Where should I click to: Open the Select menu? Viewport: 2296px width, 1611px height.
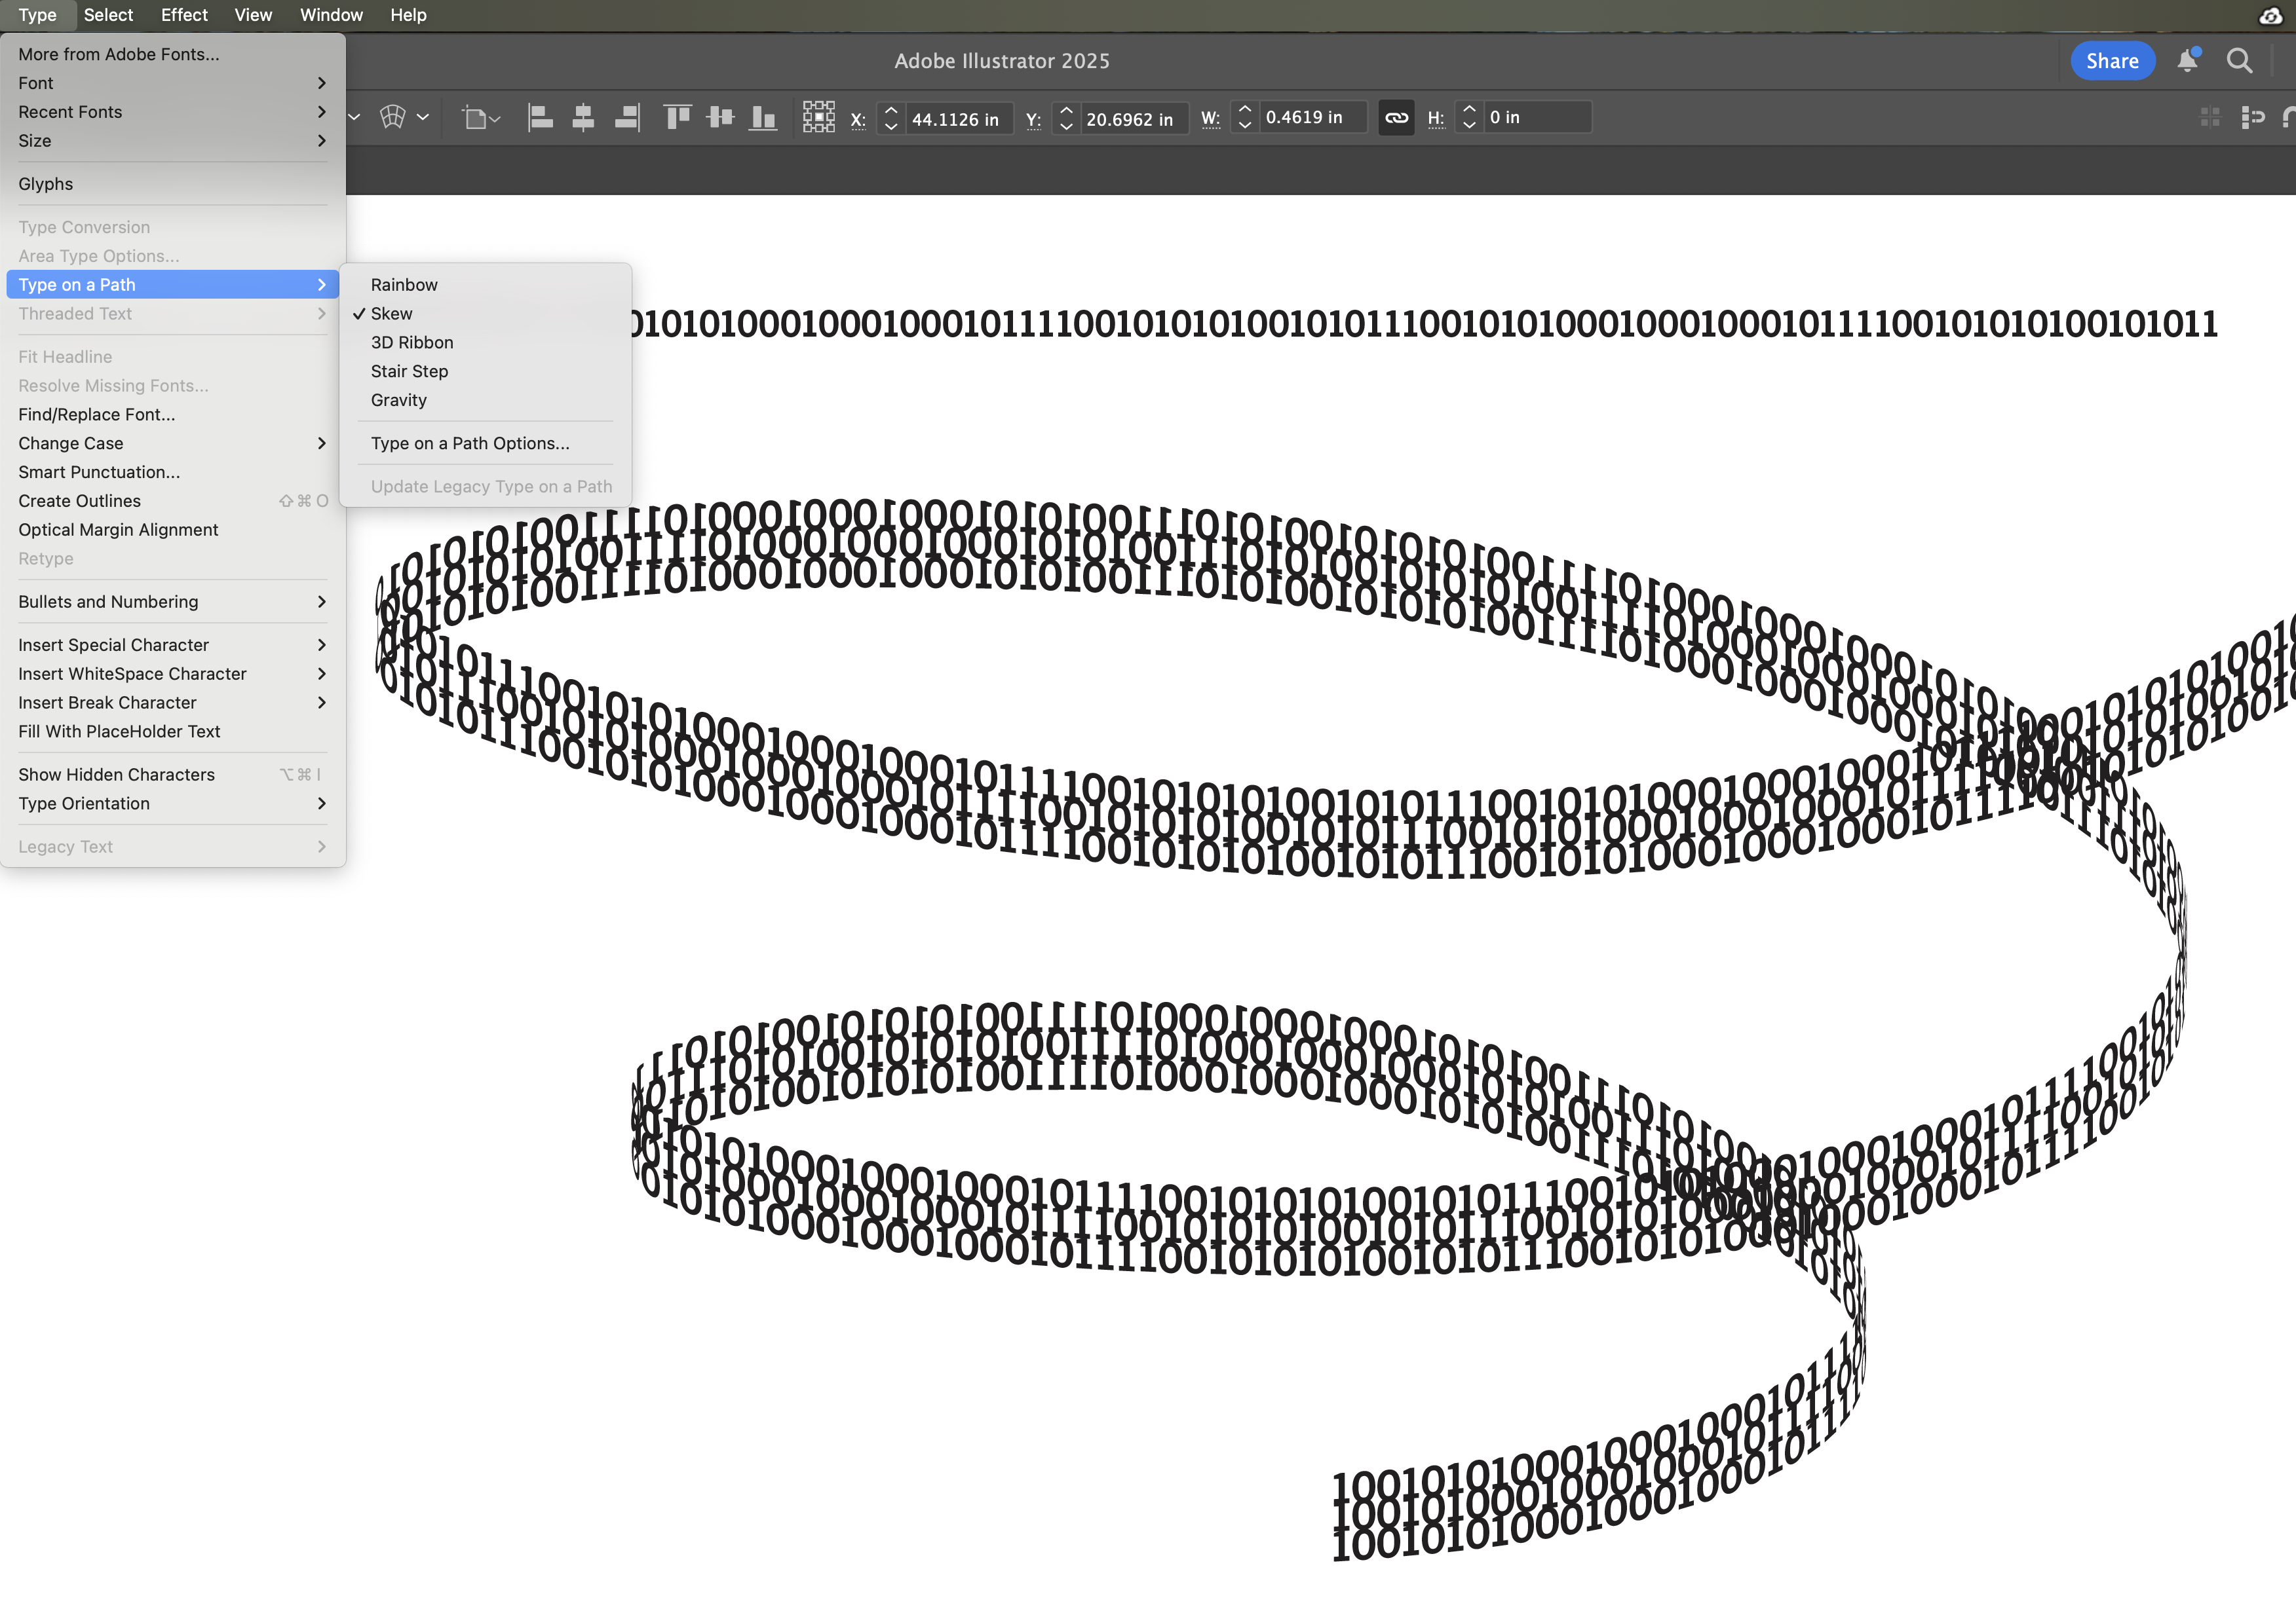pyautogui.click(x=108, y=14)
